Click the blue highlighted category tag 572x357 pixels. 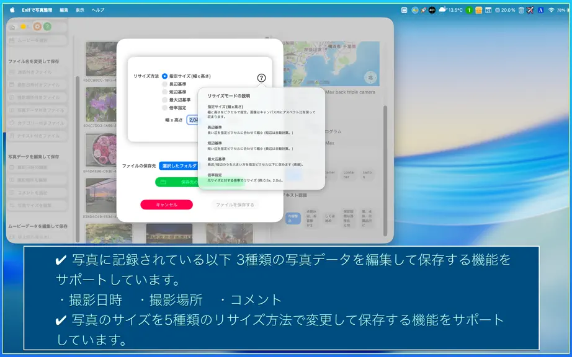coord(293,219)
